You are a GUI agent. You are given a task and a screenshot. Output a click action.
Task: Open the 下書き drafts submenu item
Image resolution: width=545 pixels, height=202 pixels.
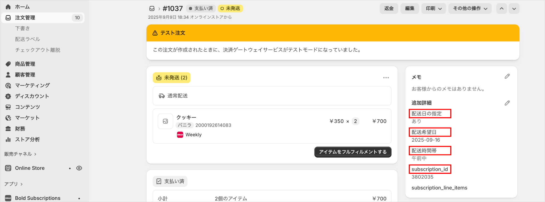click(22, 28)
